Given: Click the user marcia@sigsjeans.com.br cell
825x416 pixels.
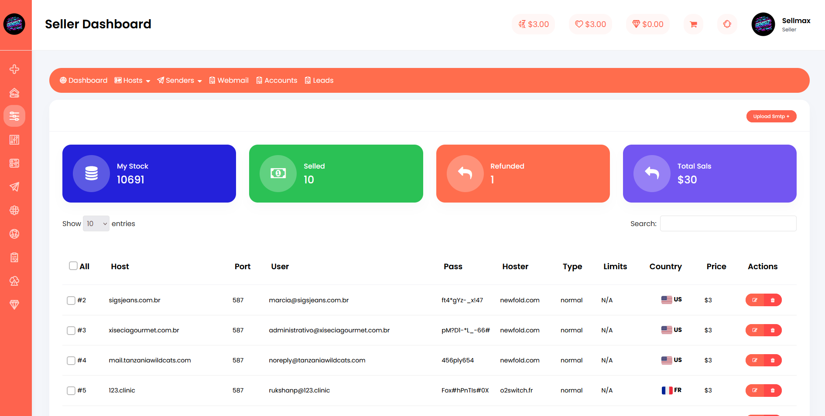Looking at the screenshot, I should [x=309, y=300].
